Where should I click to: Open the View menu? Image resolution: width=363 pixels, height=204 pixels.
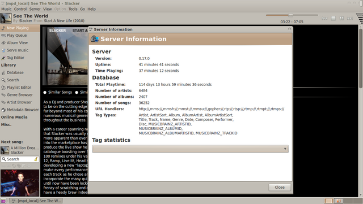(x=47, y=9)
